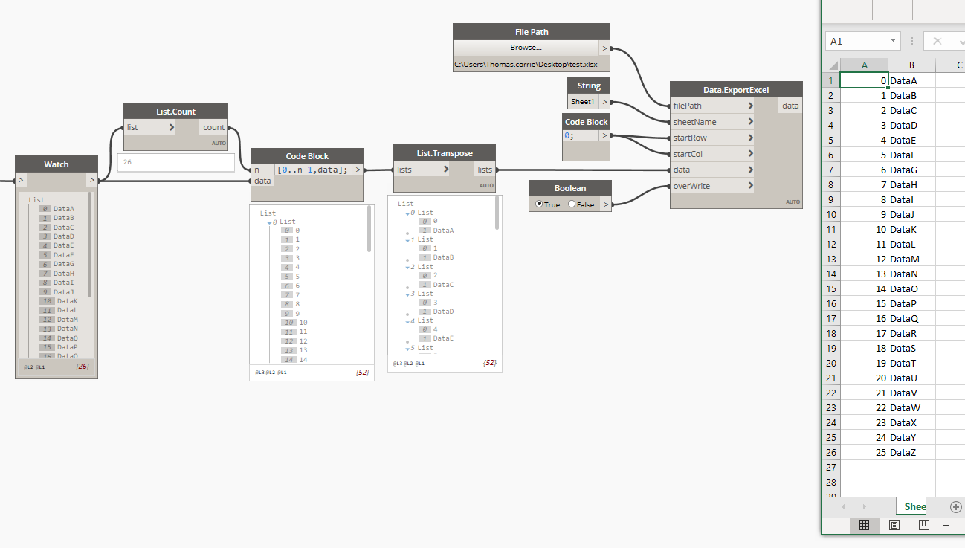
Task: Switch Excel to Page Layout view icon
Action: pyautogui.click(x=894, y=526)
